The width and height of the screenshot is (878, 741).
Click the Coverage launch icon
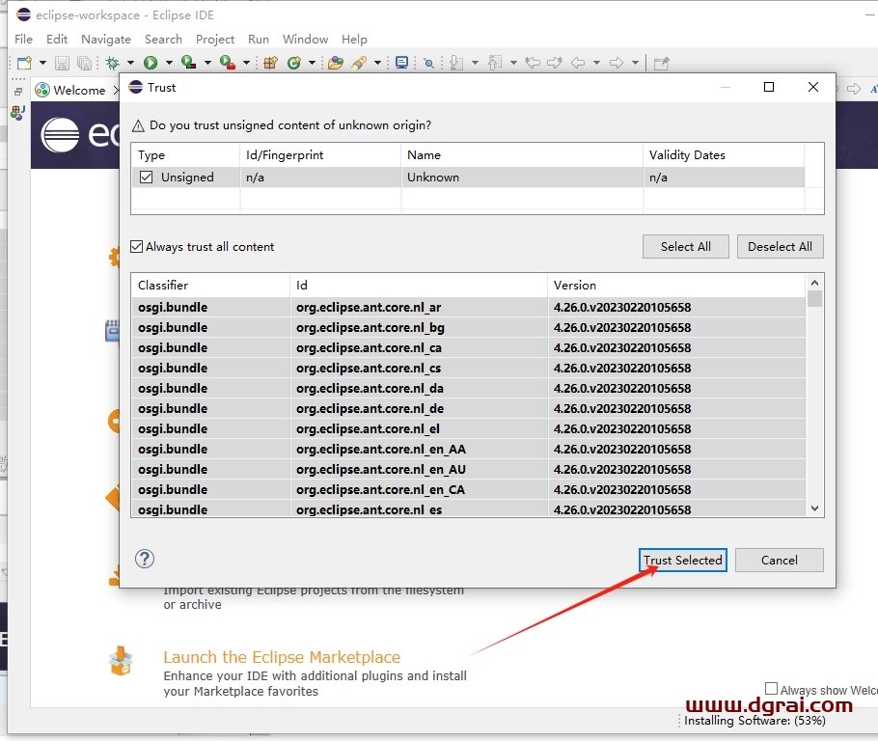point(189,63)
